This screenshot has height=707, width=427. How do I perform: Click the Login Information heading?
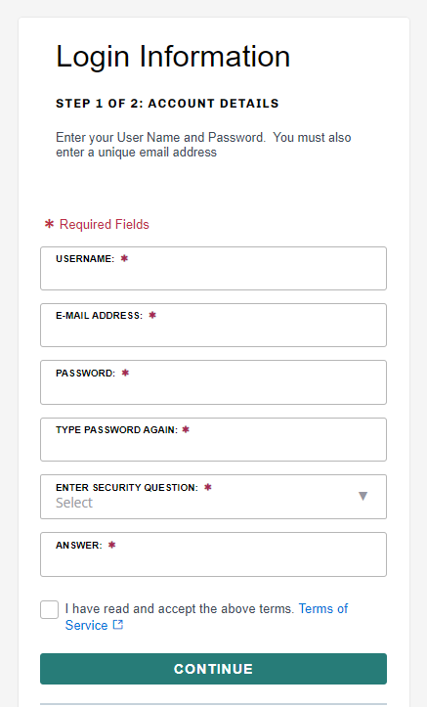tap(173, 57)
